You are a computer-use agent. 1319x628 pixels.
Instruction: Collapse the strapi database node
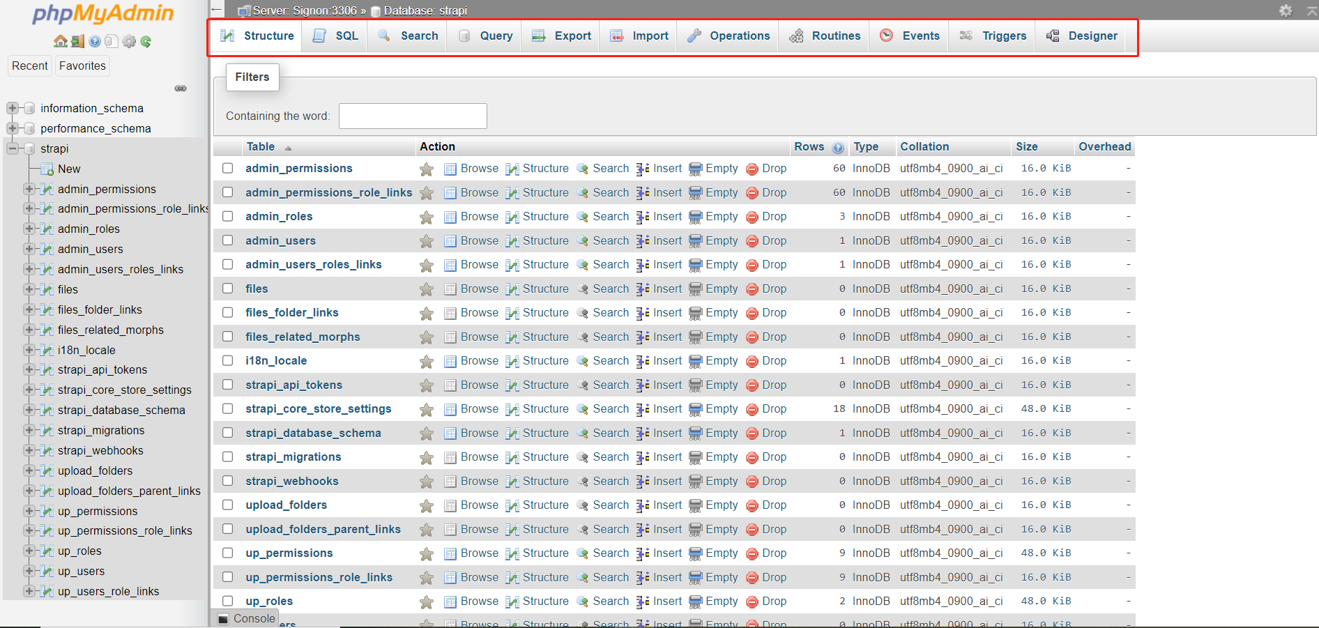point(12,148)
